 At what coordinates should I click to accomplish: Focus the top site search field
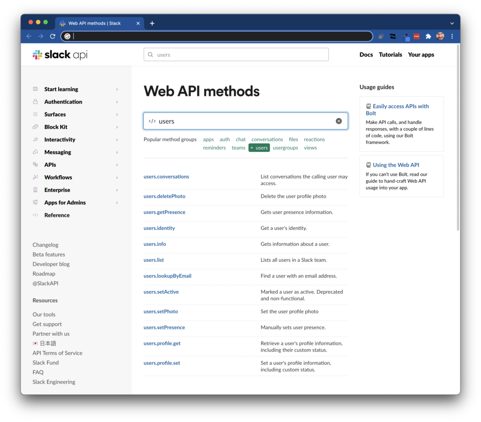[236, 55]
